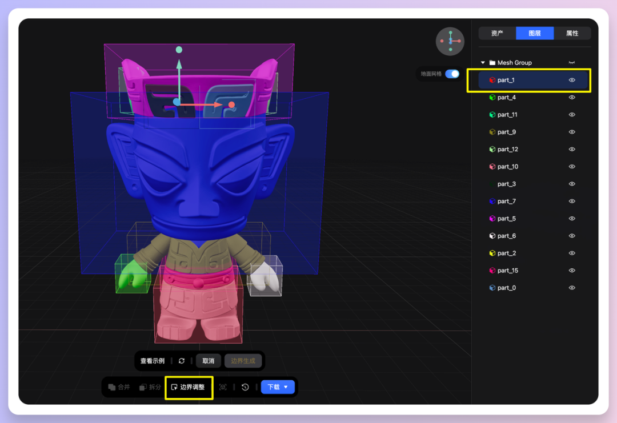Click the 合并 merge icon in toolbar

tap(113, 387)
